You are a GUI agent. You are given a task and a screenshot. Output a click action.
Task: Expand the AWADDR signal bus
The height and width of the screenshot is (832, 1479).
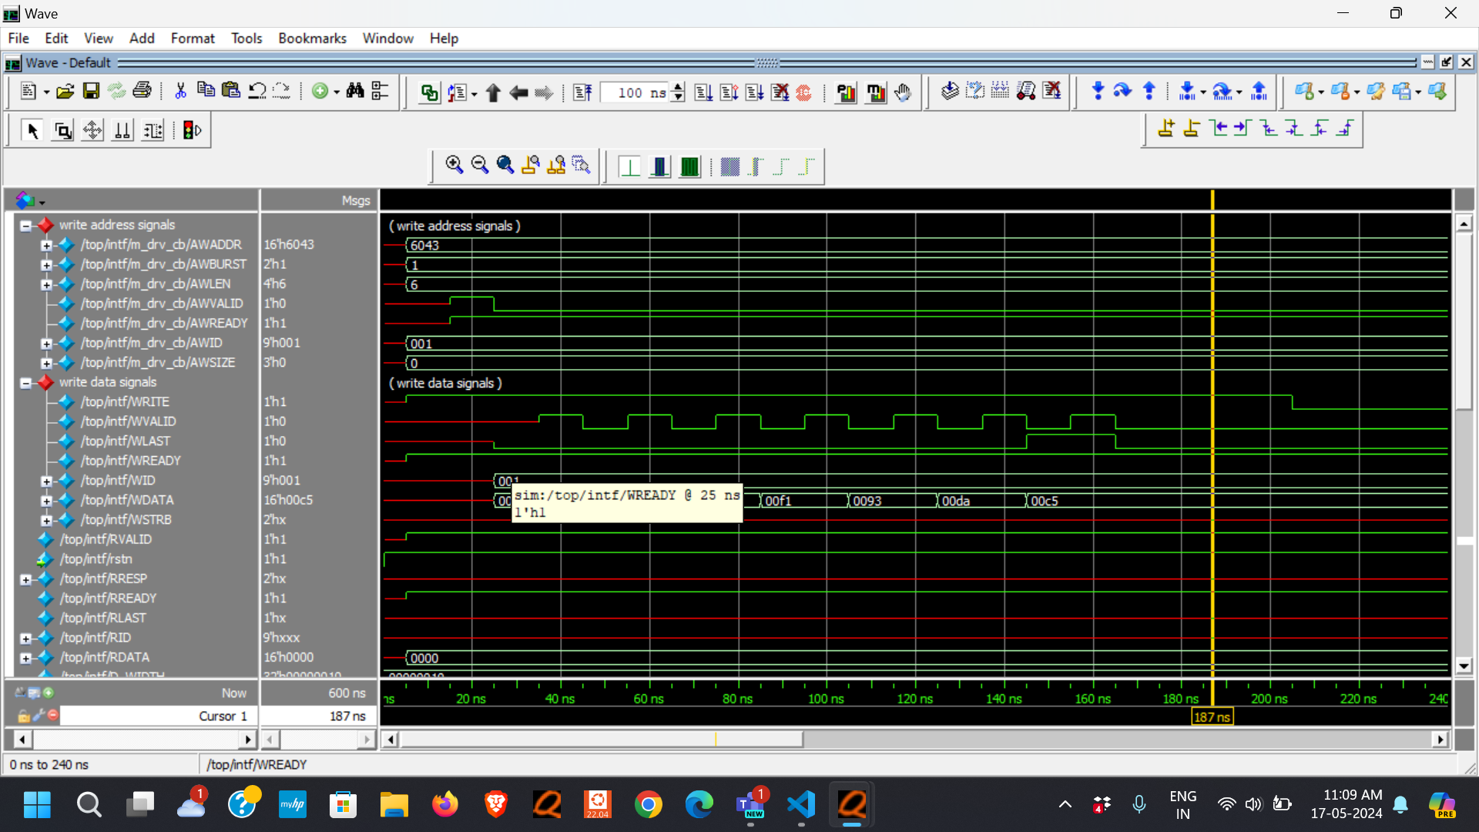click(x=46, y=246)
